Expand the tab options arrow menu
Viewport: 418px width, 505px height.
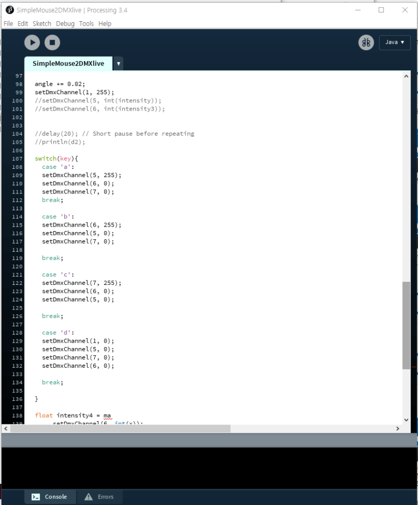point(118,64)
